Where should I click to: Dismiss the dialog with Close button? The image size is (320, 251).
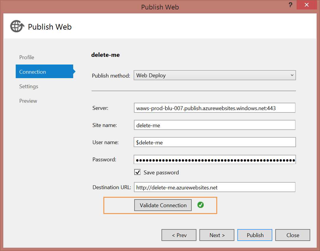292,235
